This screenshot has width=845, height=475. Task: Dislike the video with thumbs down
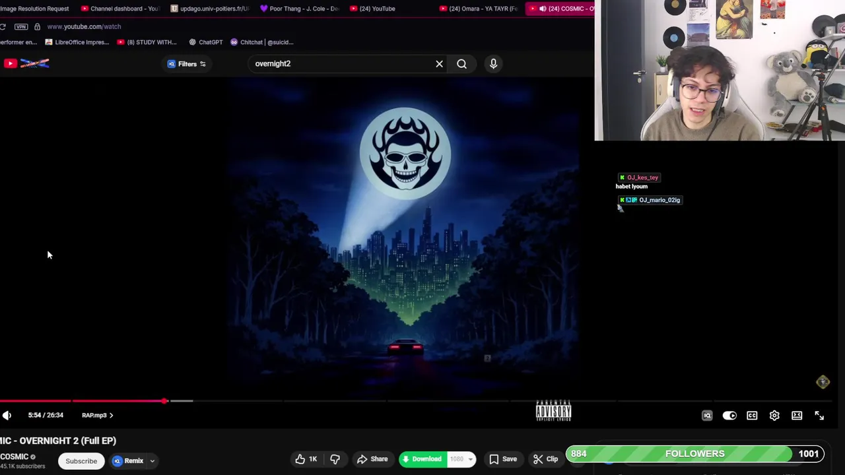point(335,459)
